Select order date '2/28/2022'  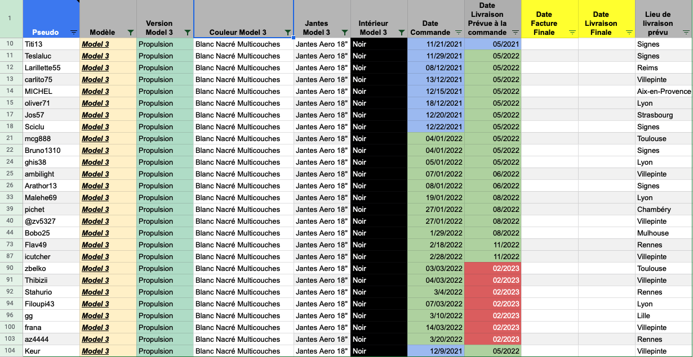(436, 256)
